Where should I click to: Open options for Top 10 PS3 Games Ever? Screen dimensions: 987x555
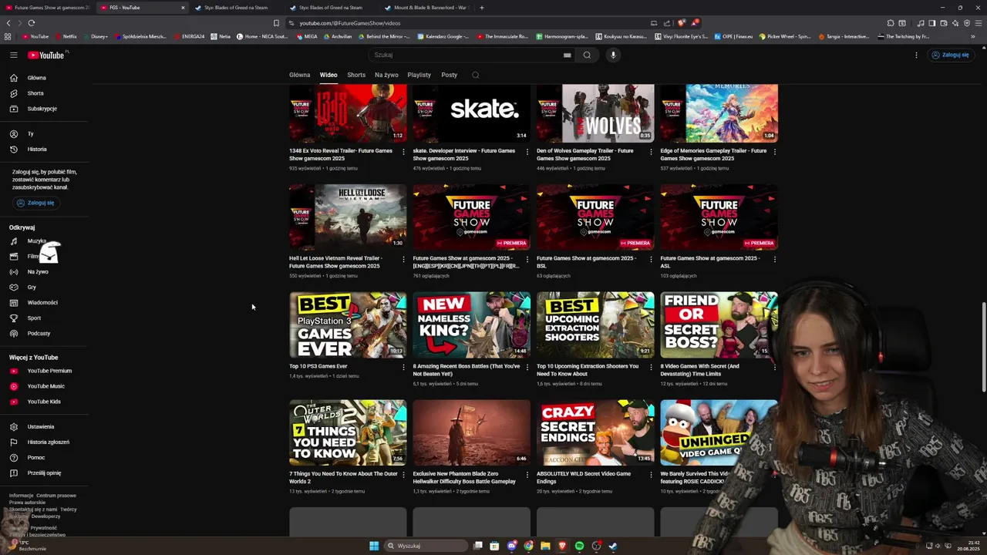(403, 367)
